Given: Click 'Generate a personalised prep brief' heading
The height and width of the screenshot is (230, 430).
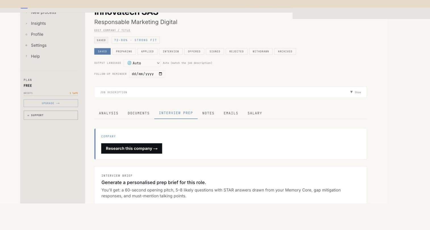Looking at the screenshot, I should pyautogui.click(x=154, y=182).
